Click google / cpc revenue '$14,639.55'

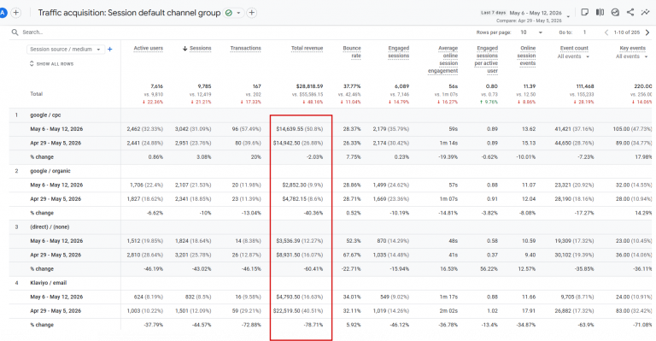pos(290,129)
